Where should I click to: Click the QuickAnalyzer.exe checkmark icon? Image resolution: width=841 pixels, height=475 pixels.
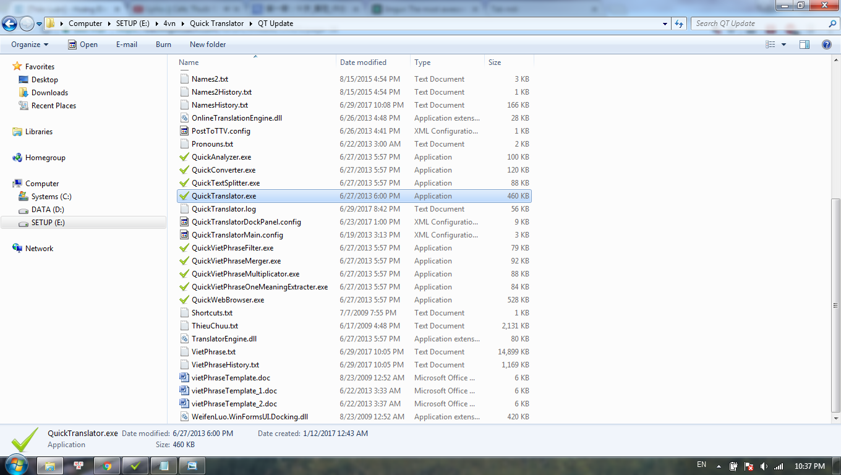coord(184,157)
